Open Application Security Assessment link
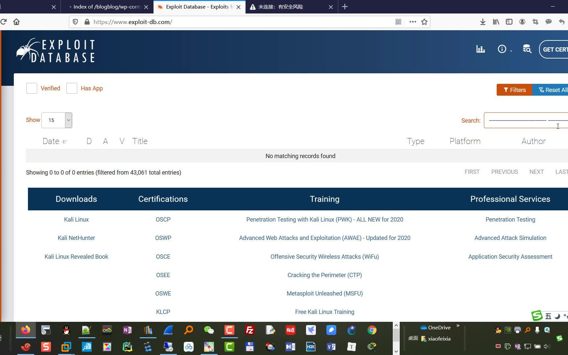 point(510,257)
